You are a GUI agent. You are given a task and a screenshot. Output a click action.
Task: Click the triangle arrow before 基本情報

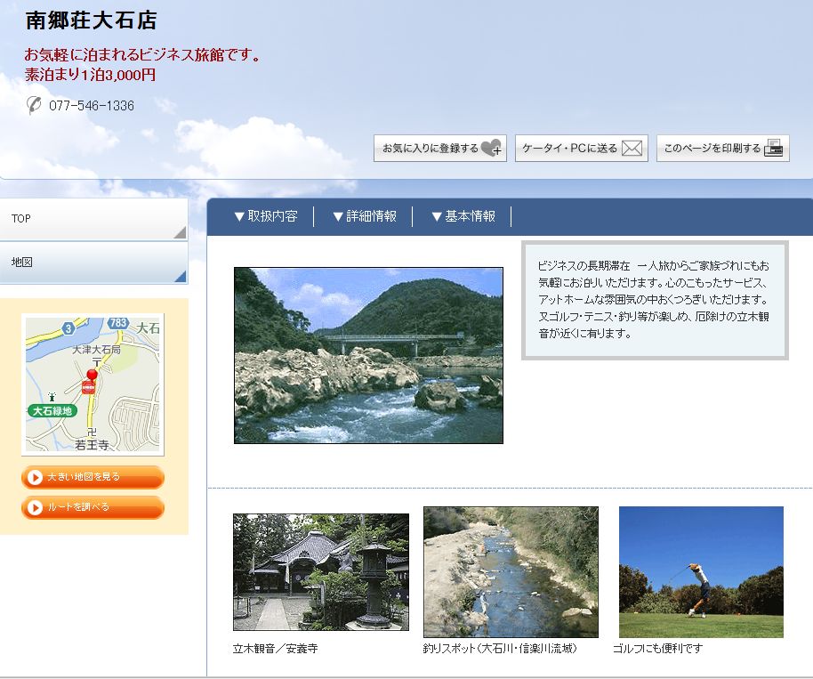[x=437, y=217]
